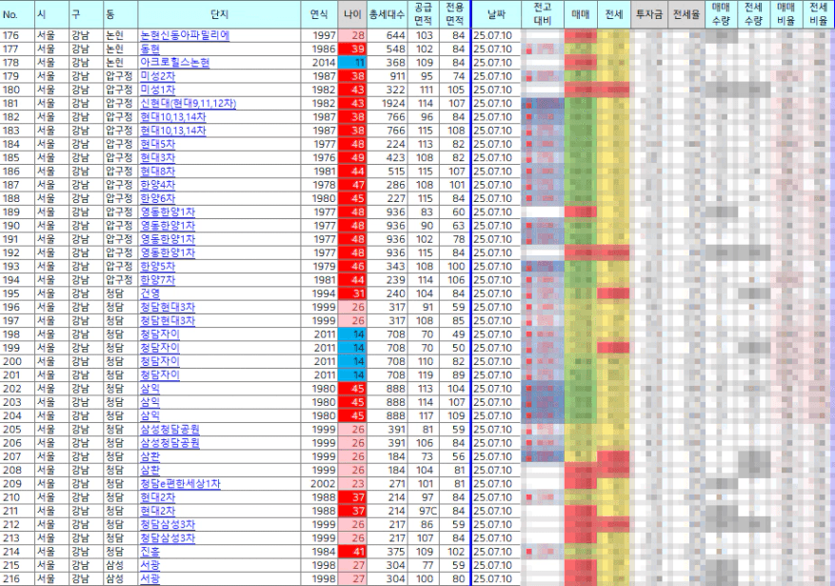835x586 pixels.
Task: Open 현대10,13,14차 link in row 182
Action: pyautogui.click(x=173, y=117)
